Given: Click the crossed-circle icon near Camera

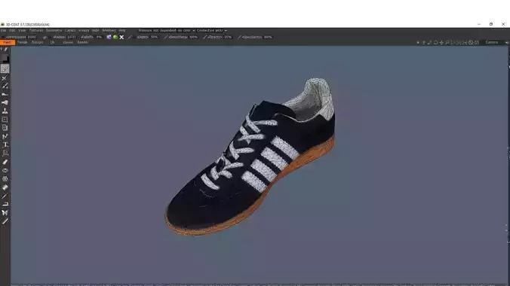Looking at the screenshot, I should (x=471, y=43).
